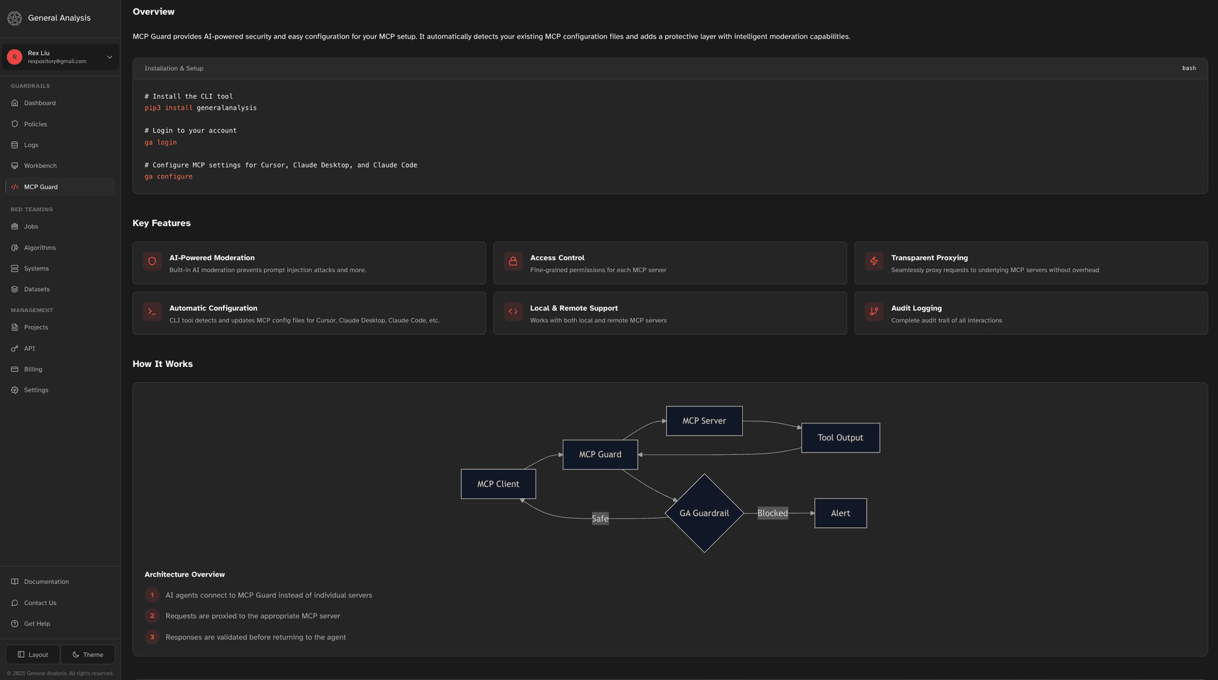Image resolution: width=1218 pixels, height=680 pixels.
Task: Open Systems sidebar label
Action: coord(36,269)
